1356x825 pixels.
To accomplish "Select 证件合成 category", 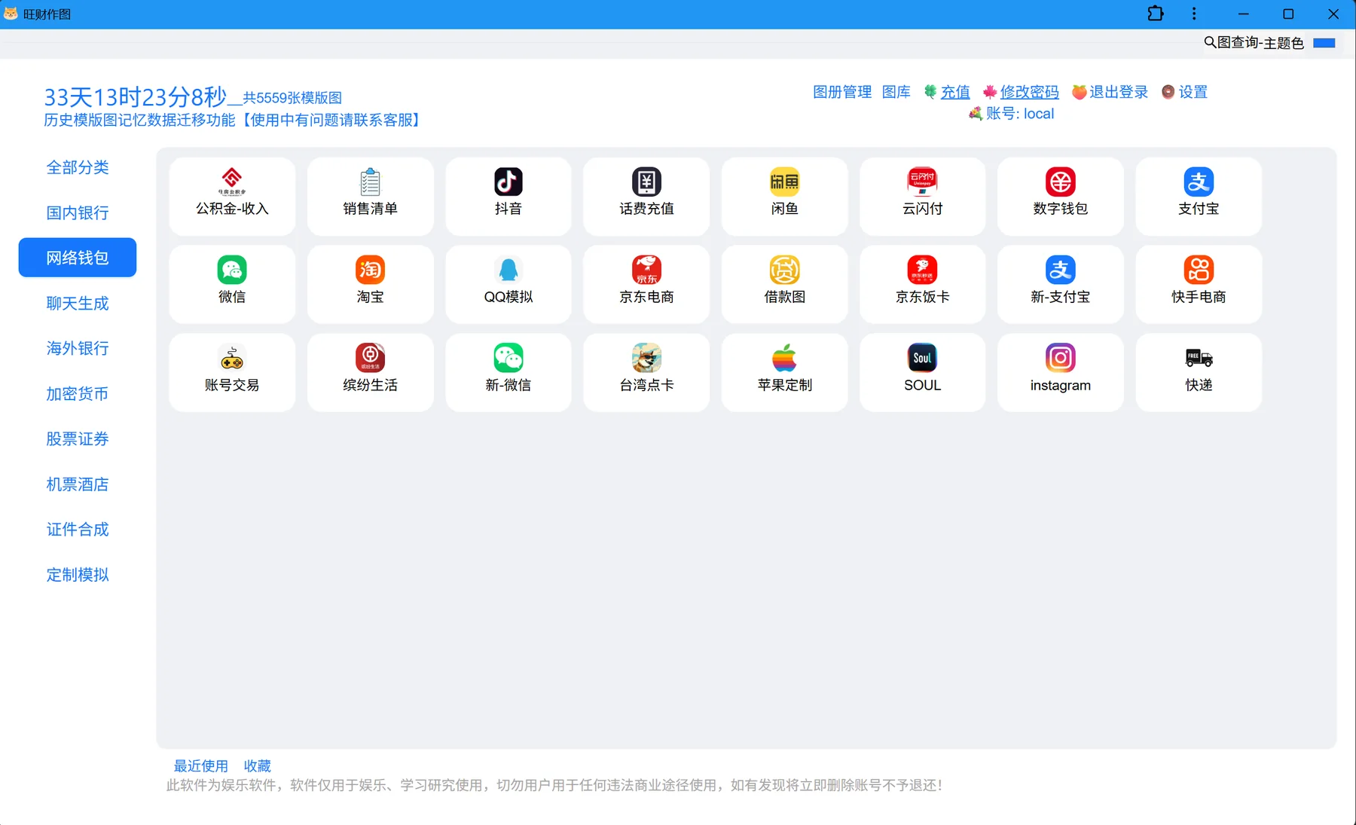I will [x=78, y=529].
